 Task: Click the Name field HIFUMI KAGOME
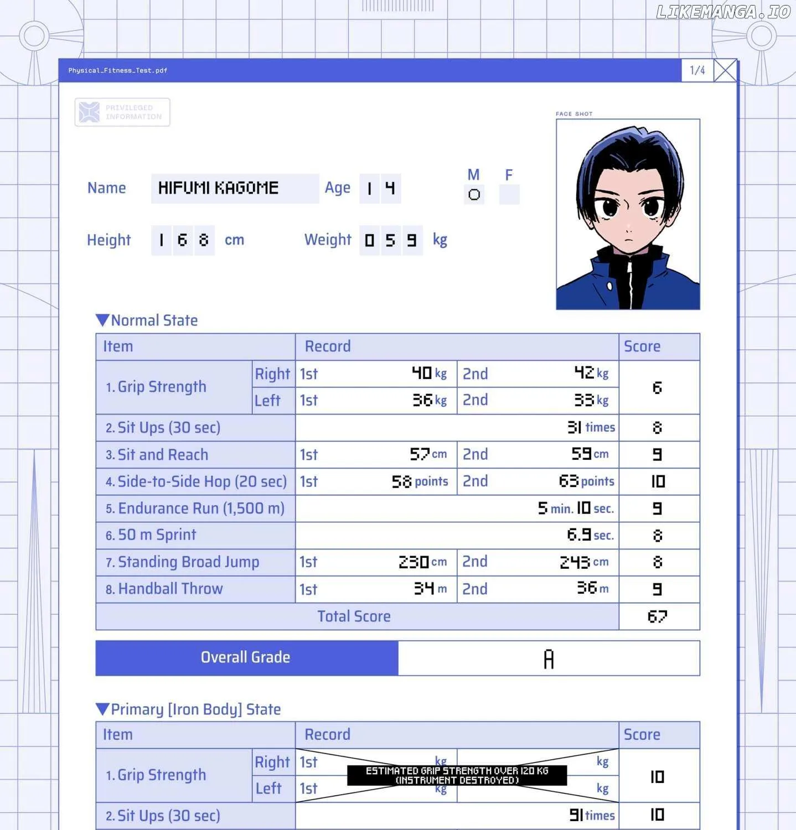coord(235,188)
